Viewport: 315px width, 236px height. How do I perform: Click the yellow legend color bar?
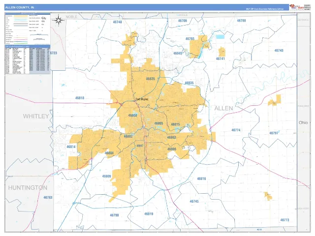coord(21,16)
